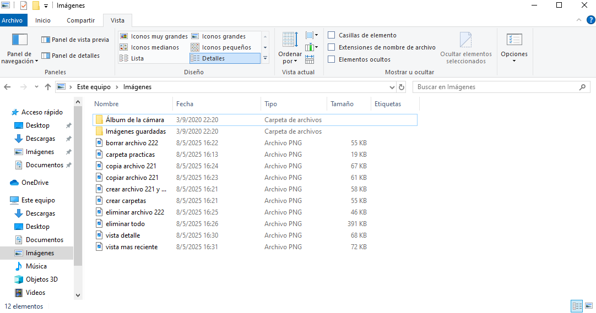This screenshot has width=596, height=313.
Task: Refresh the Imágenes folder view
Action: tap(402, 87)
